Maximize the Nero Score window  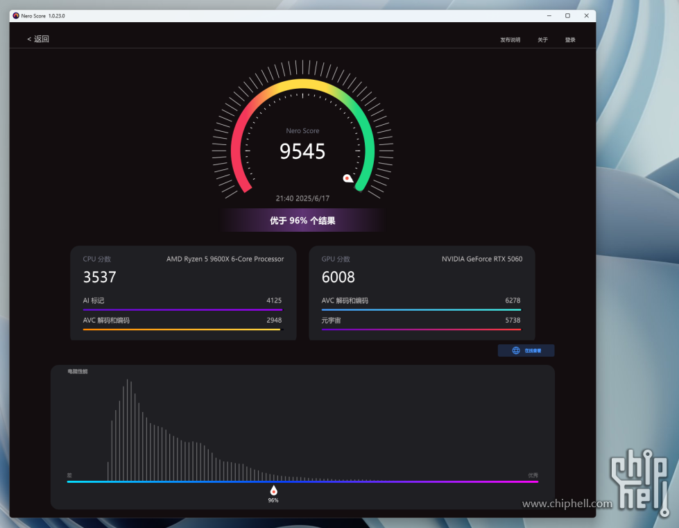568,15
